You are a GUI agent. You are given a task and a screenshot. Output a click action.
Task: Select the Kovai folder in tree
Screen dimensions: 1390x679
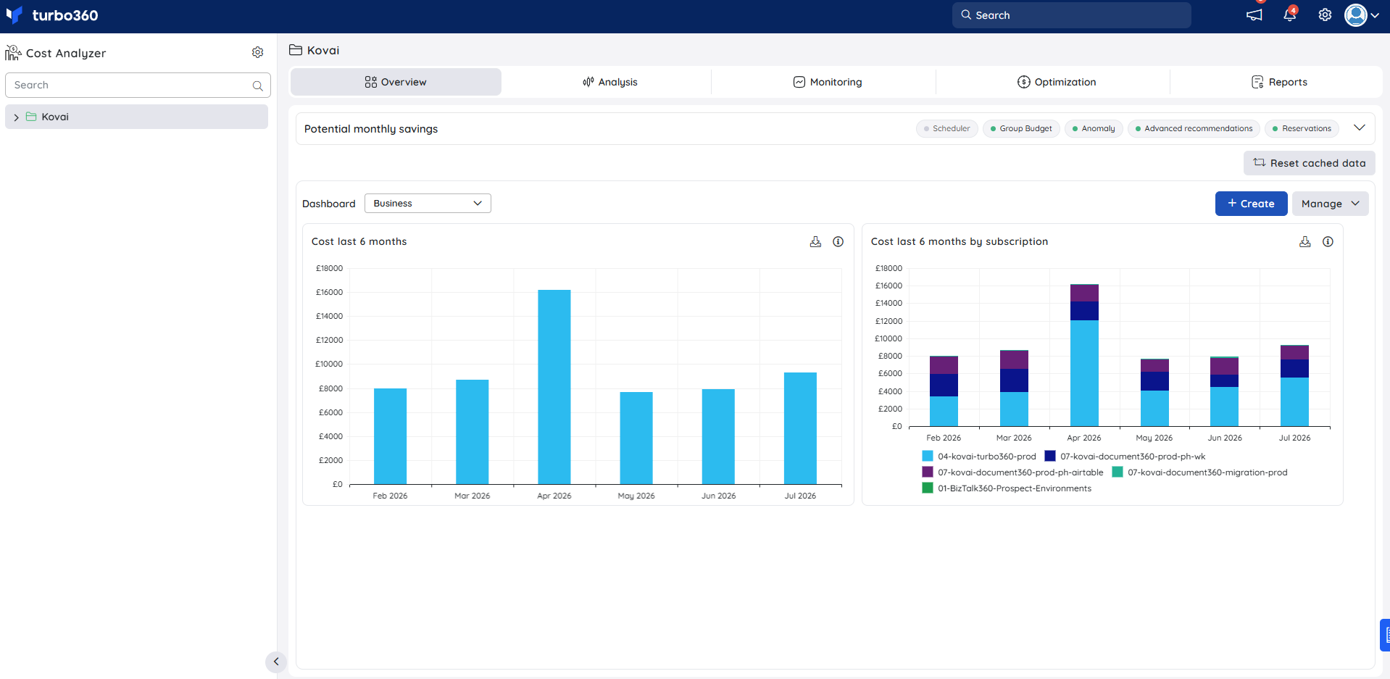pyautogui.click(x=136, y=117)
